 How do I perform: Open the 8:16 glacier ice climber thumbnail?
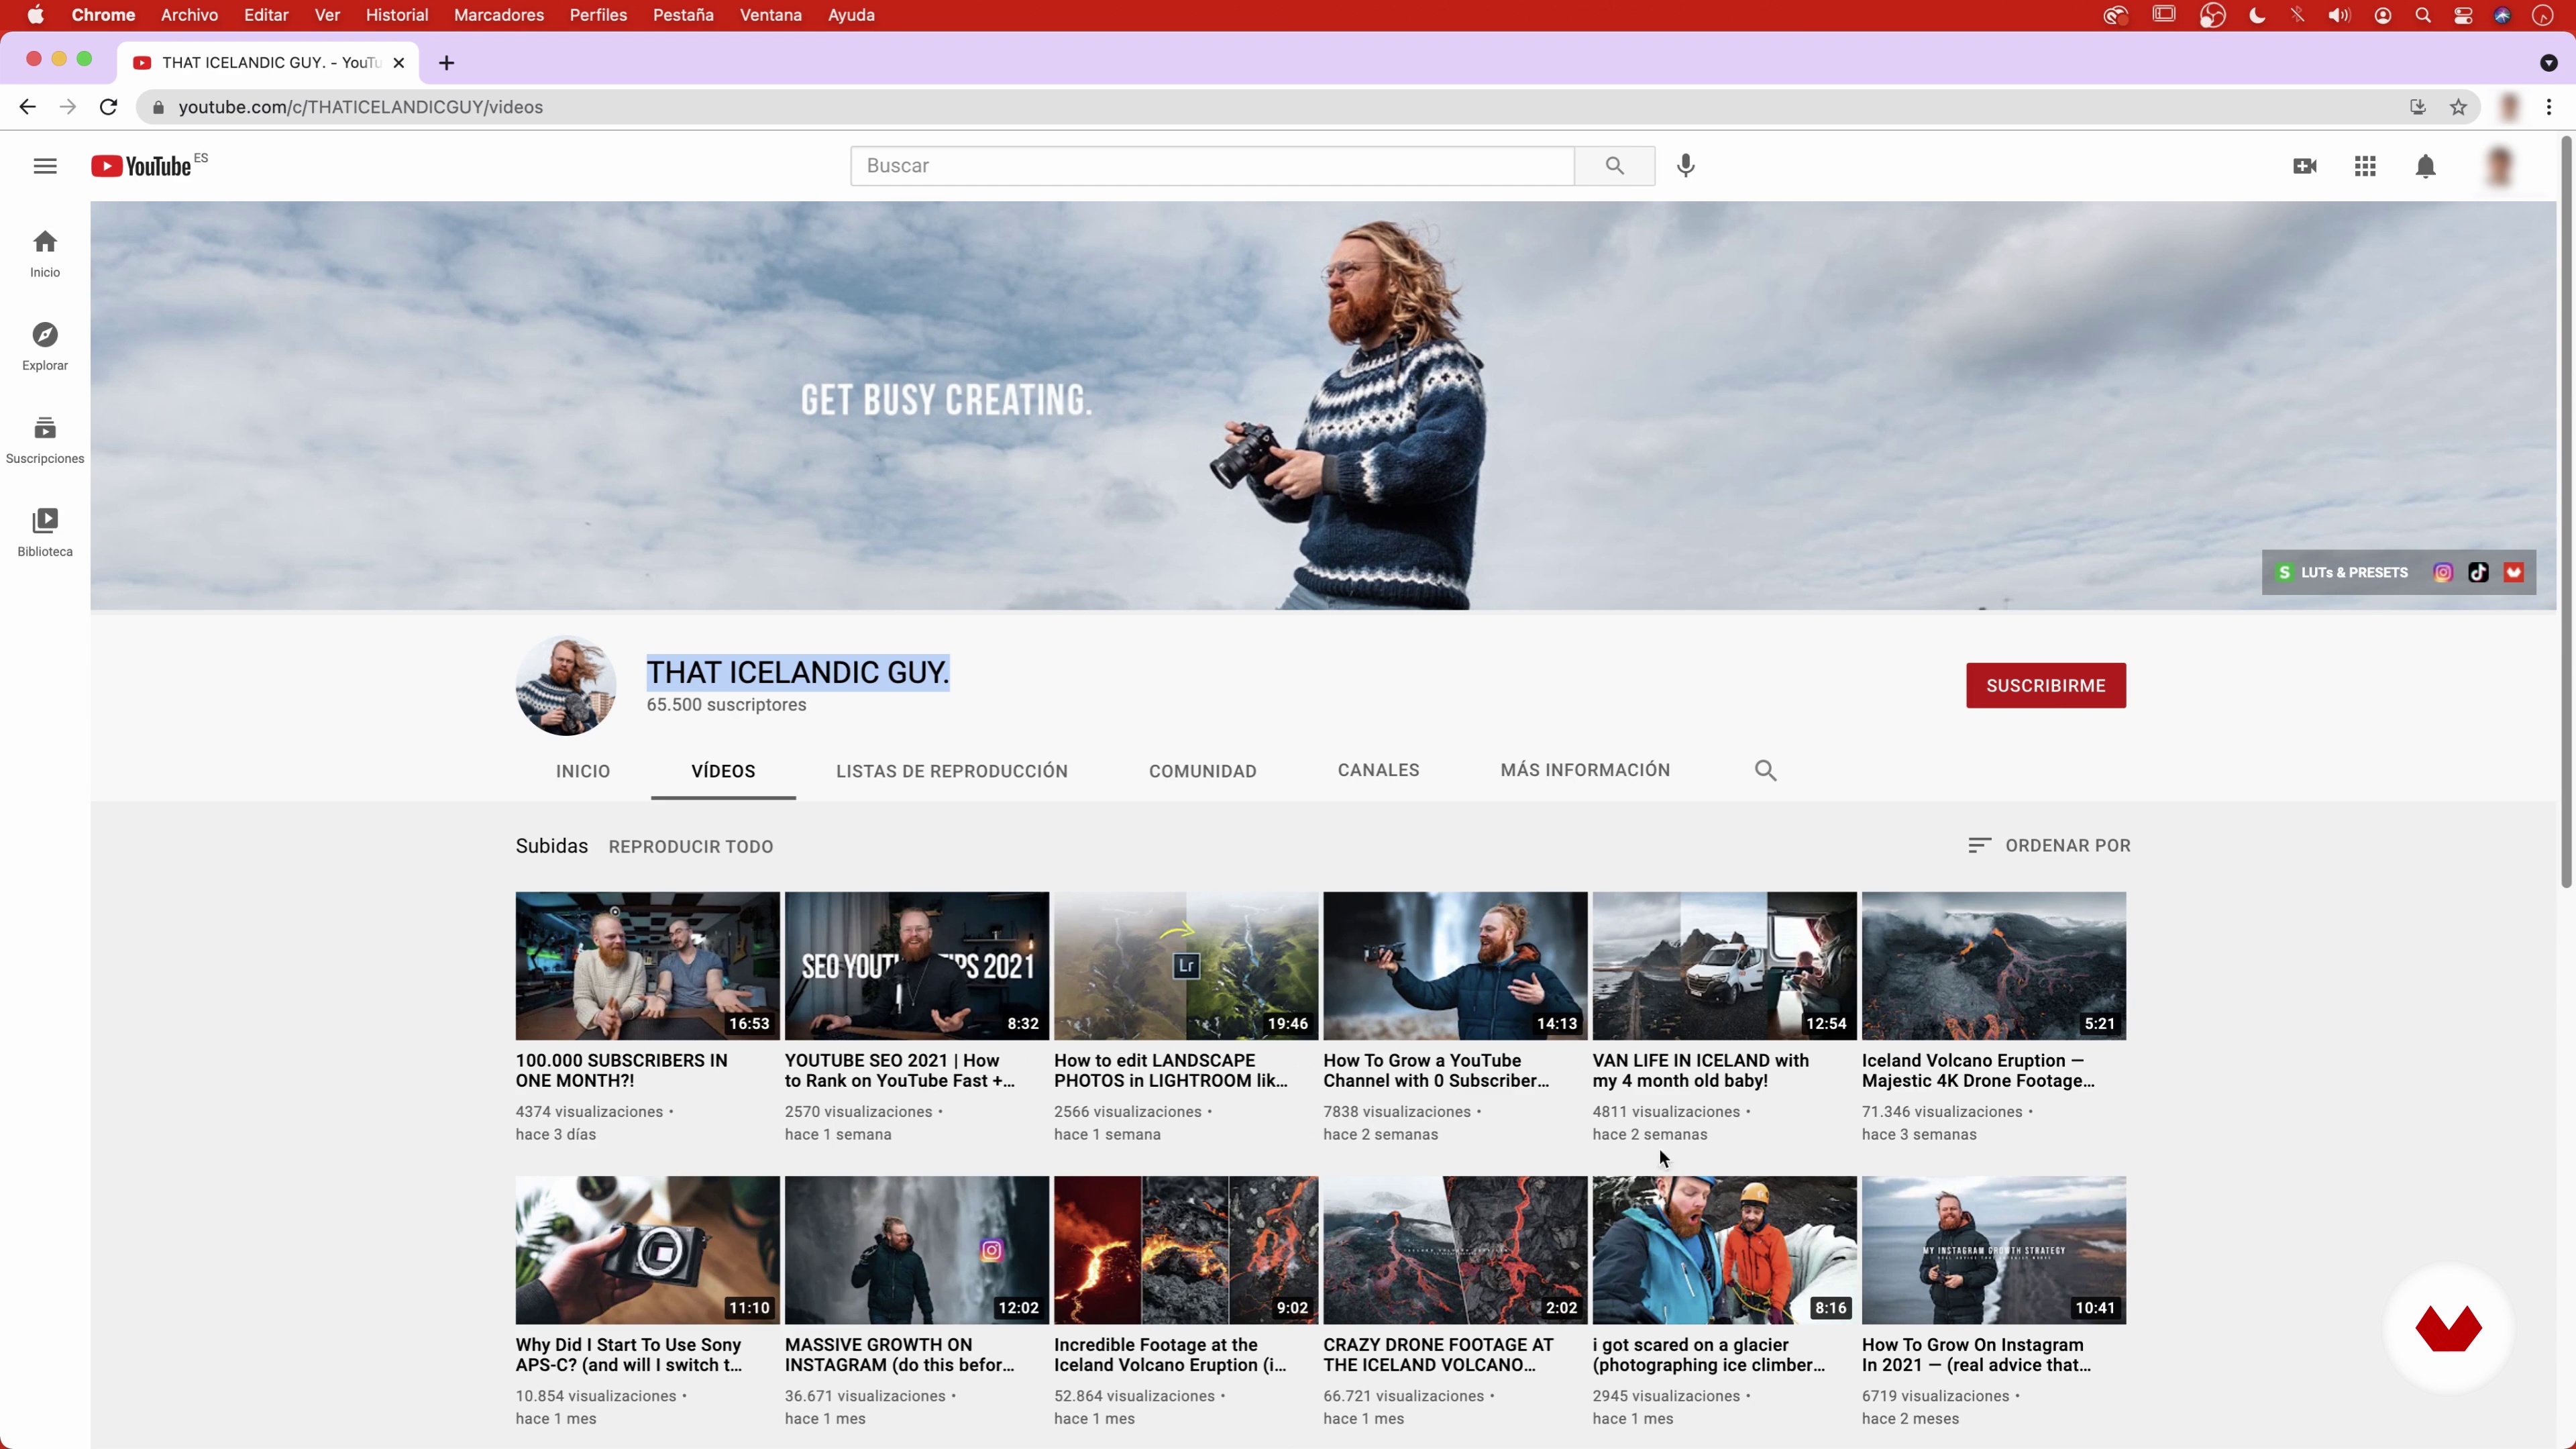point(1725,1250)
